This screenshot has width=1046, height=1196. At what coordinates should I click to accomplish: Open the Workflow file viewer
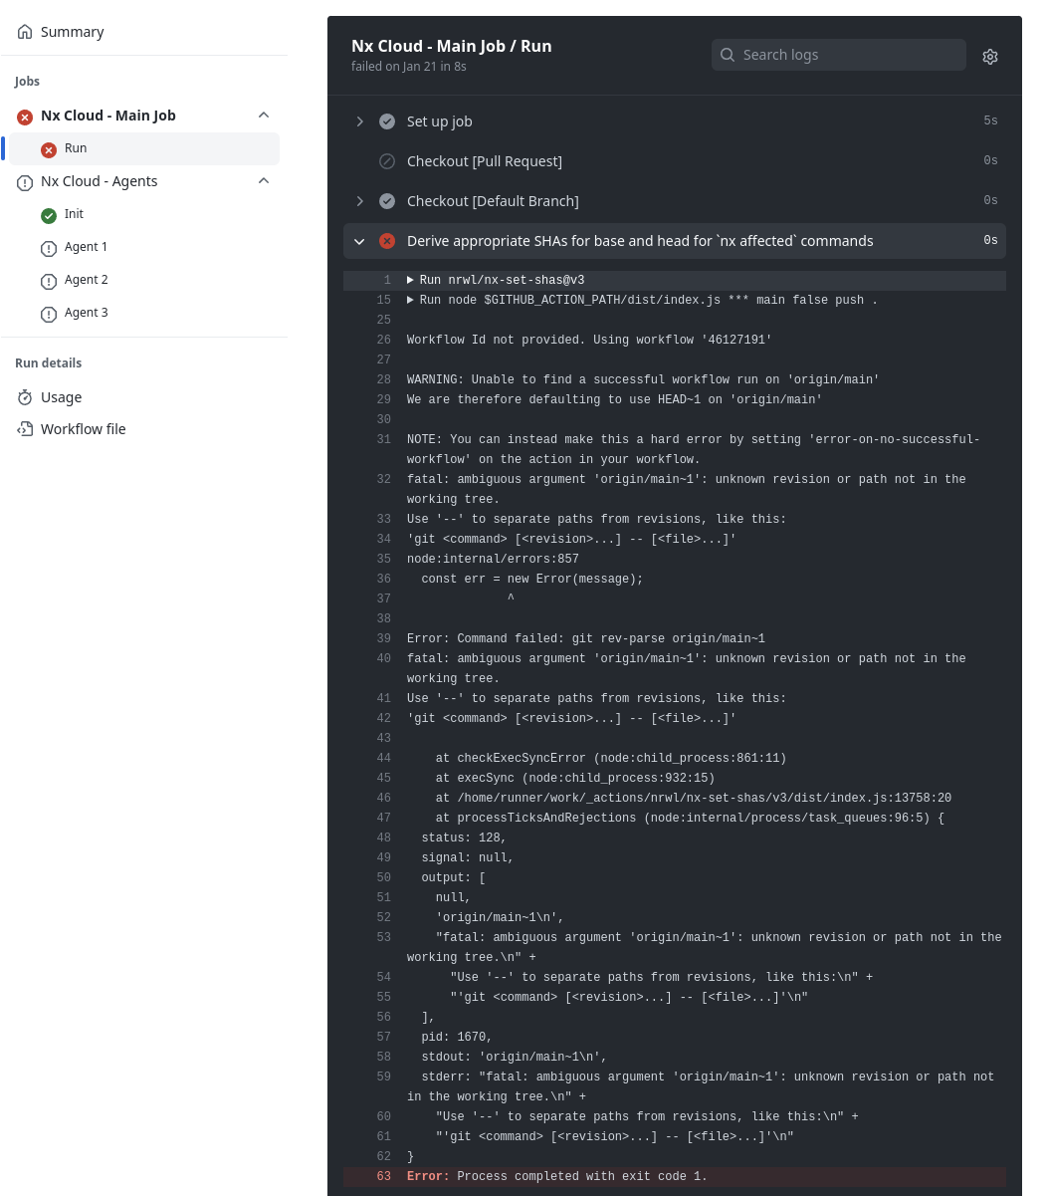coord(83,428)
